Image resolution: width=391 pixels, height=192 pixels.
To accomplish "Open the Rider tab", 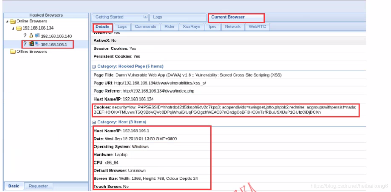I will pyautogui.click(x=169, y=26).
